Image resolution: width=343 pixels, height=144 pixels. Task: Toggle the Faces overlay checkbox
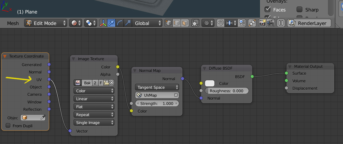coord(267,9)
